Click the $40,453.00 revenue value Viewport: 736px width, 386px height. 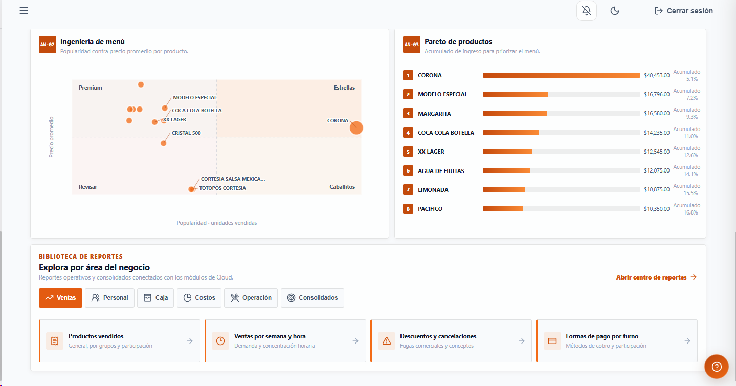[x=657, y=75]
